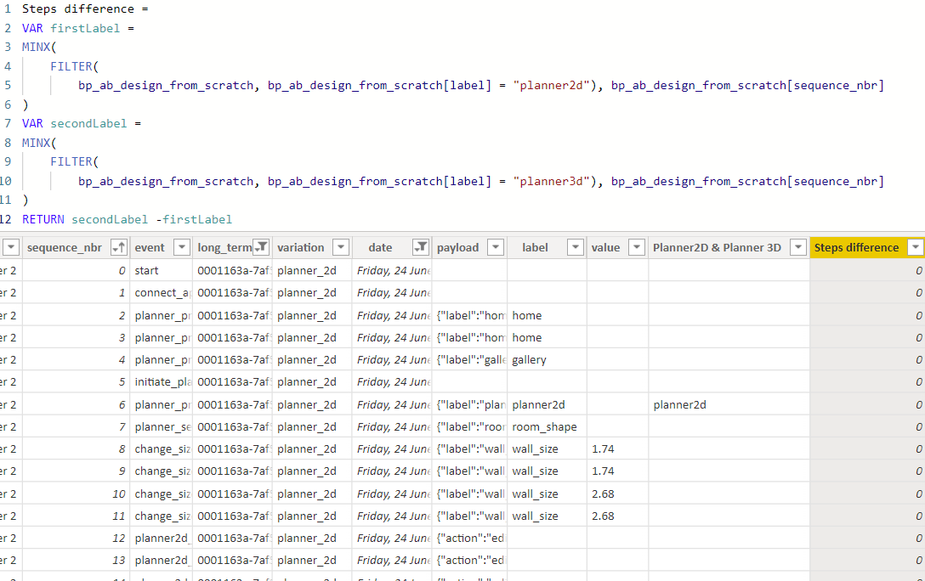925x581 pixels.
Task: Click the 'room_shape' label cell
Action: 547,426
